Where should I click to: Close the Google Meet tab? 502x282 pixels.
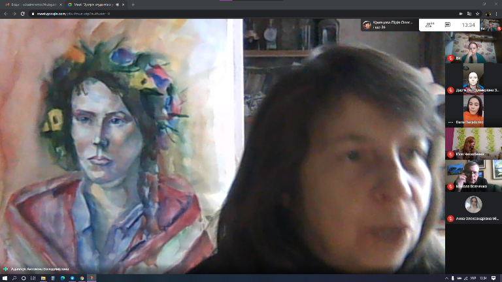pyautogui.click(x=124, y=5)
